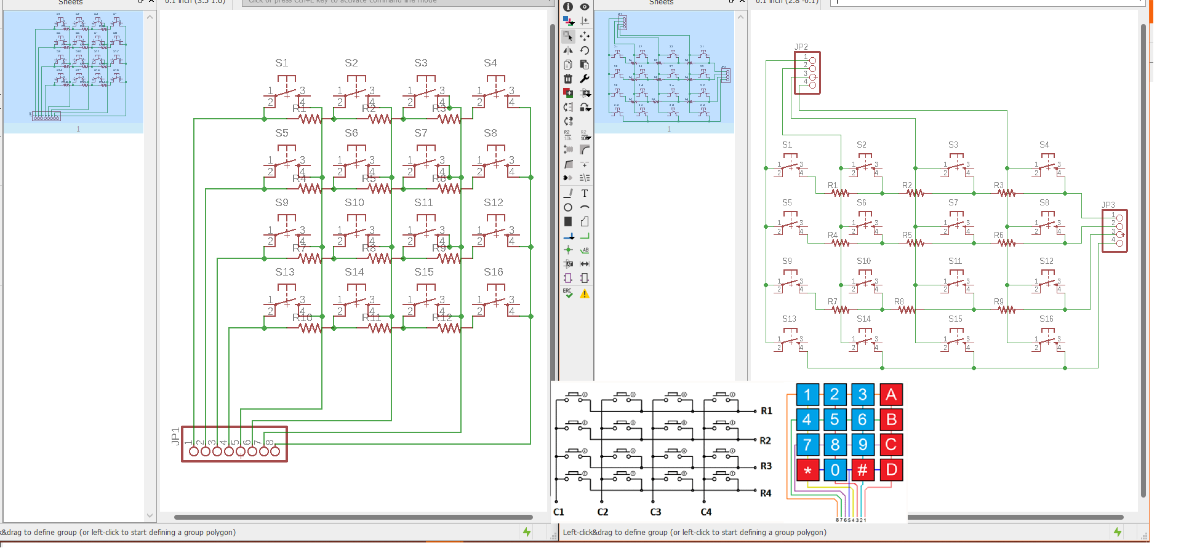
Task: Select the Info tool
Action: 568,7
